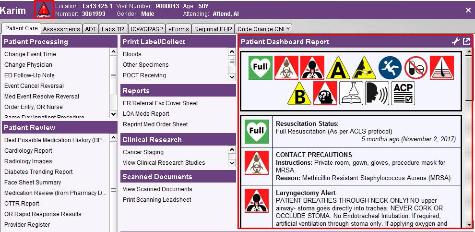475x232 pixels.
Task: Open View Clinical Research Studies
Action: click(164, 163)
